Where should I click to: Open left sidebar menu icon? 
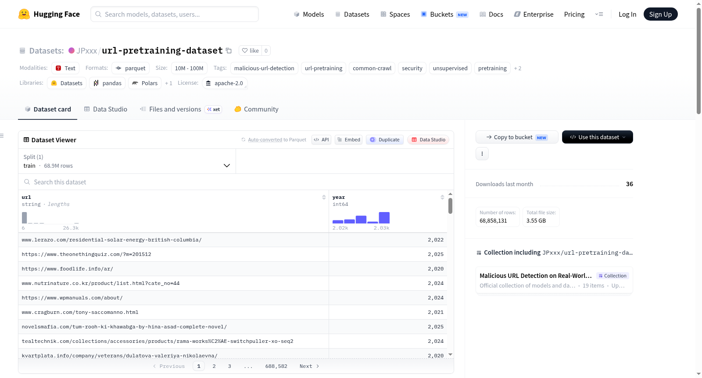pyautogui.click(x=2, y=136)
